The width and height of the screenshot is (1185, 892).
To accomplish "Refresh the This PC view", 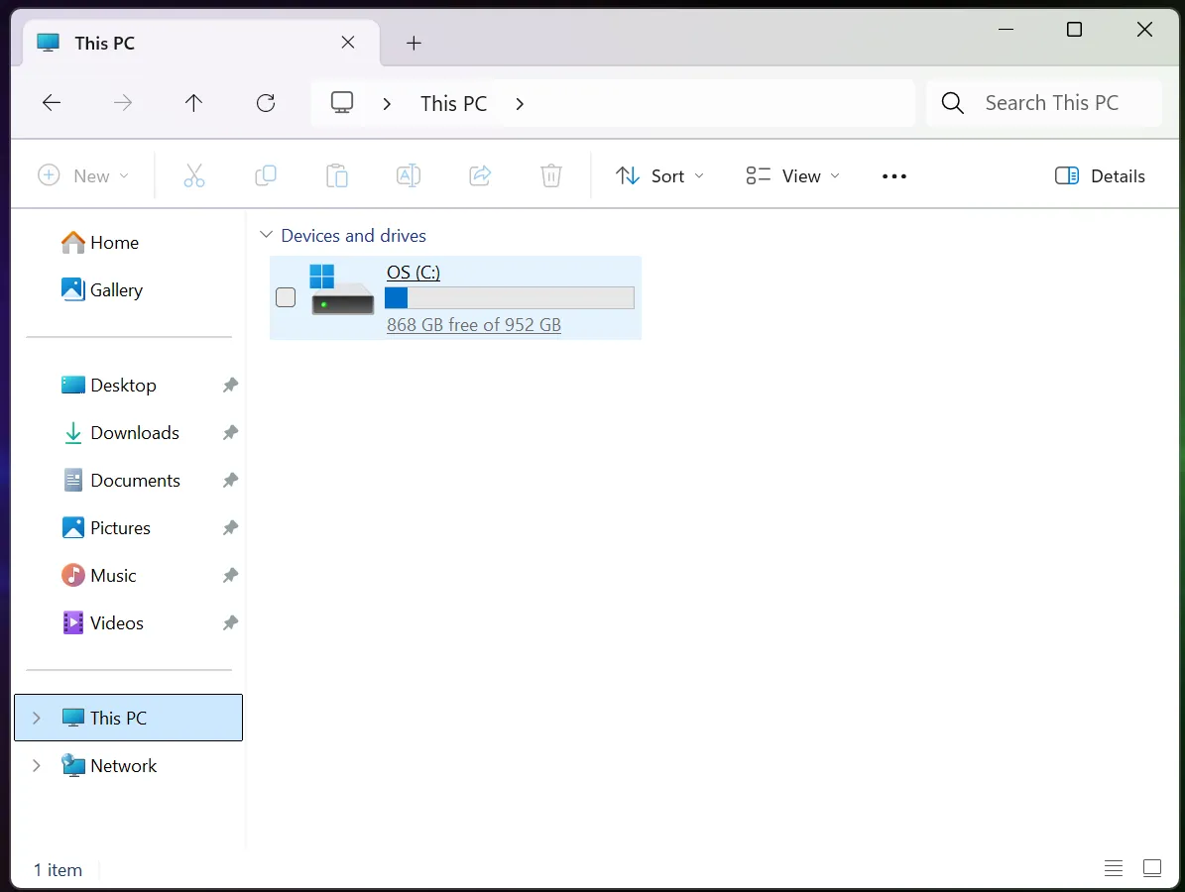I will (265, 103).
